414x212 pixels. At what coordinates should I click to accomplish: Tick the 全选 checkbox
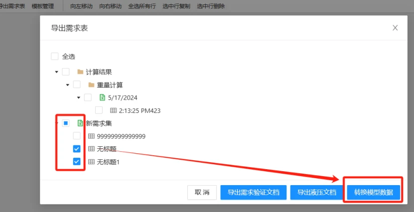55,56
